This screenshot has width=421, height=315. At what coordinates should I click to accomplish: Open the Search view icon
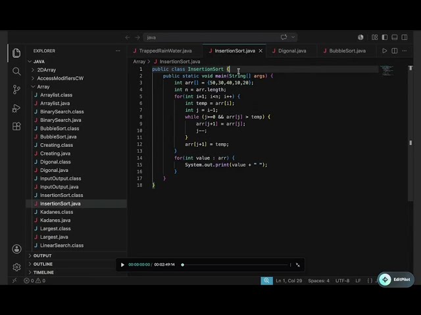pyautogui.click(x=16, y=72)
